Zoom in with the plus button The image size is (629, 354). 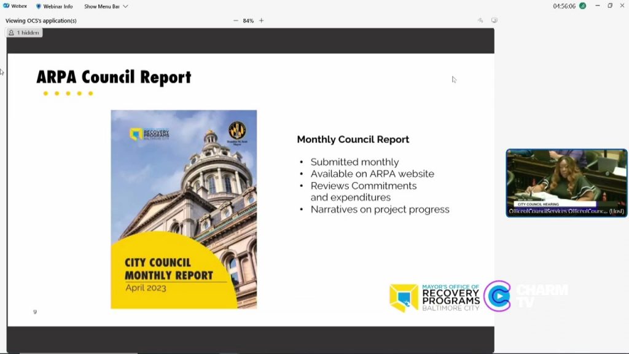pos(262,20)
